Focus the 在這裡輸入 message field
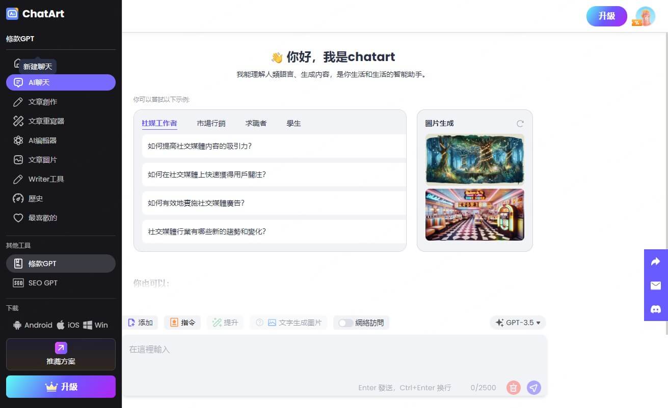 click(x=334, y=356)
